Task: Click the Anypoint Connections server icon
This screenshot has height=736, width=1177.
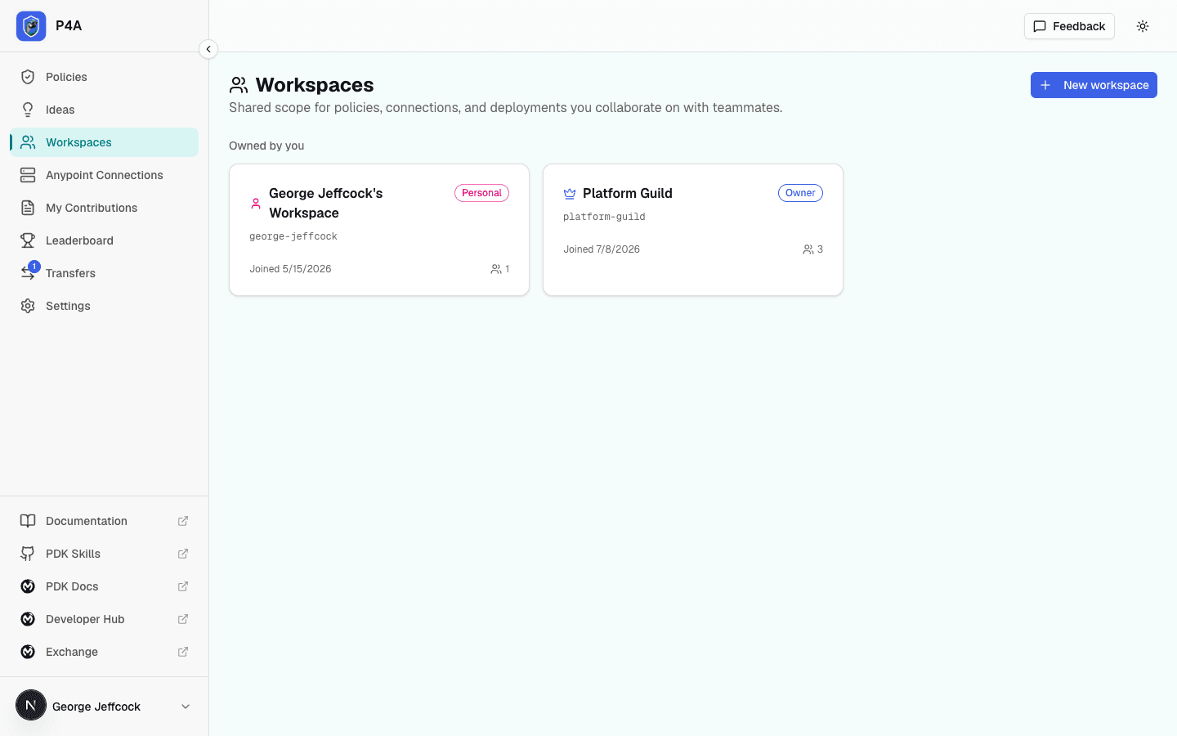Action: tap(28, 175)
